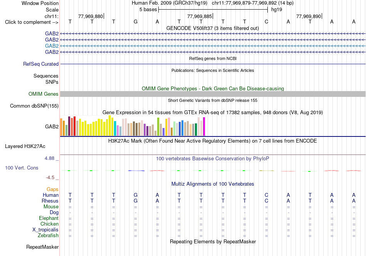Click the C base in the sequence ruler

[x=266, y=22]
